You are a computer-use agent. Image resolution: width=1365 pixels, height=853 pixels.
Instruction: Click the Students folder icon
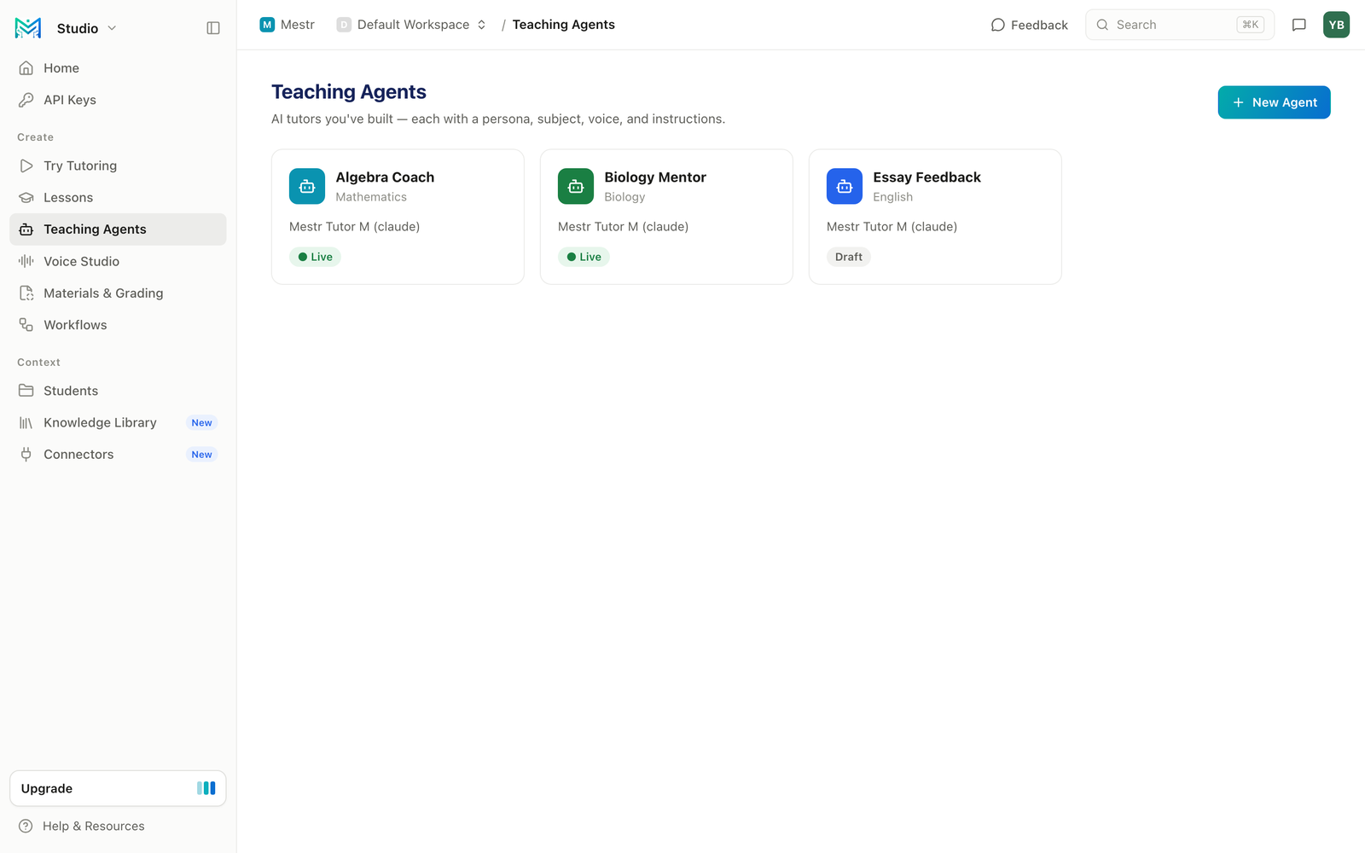tap(26, 391)
